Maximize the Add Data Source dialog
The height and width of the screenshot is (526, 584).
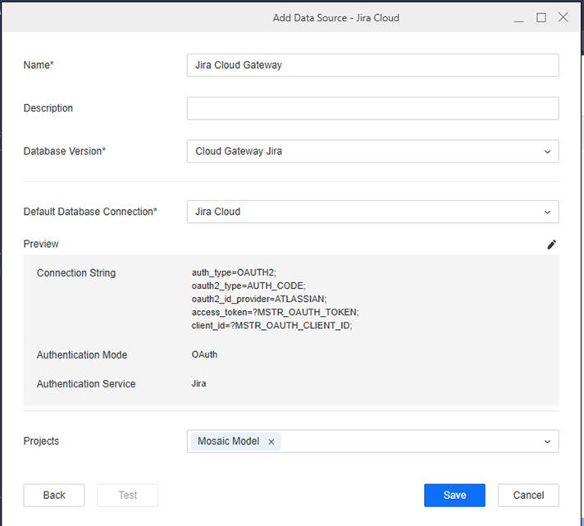coord(541,17)
